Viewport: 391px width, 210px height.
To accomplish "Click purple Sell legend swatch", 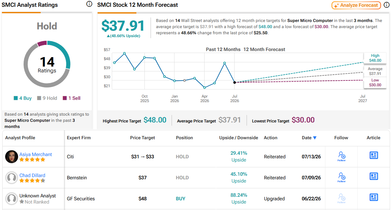I will pos(65,98).
